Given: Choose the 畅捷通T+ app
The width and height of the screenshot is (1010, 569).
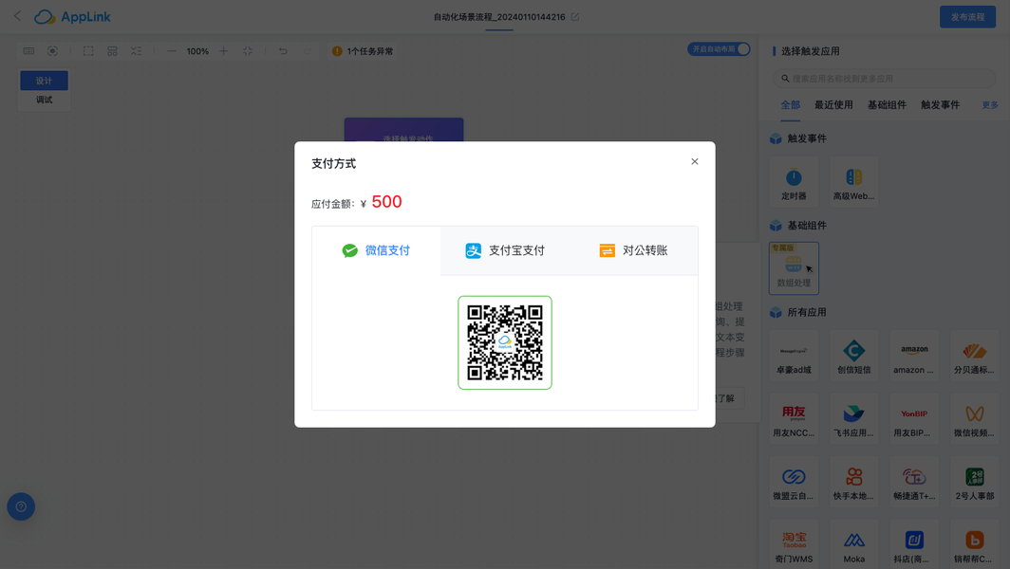Looking at the screenshot, I should click(x=914, y=482).
